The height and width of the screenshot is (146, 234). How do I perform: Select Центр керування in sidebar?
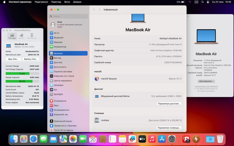click(x=68, y=81)
